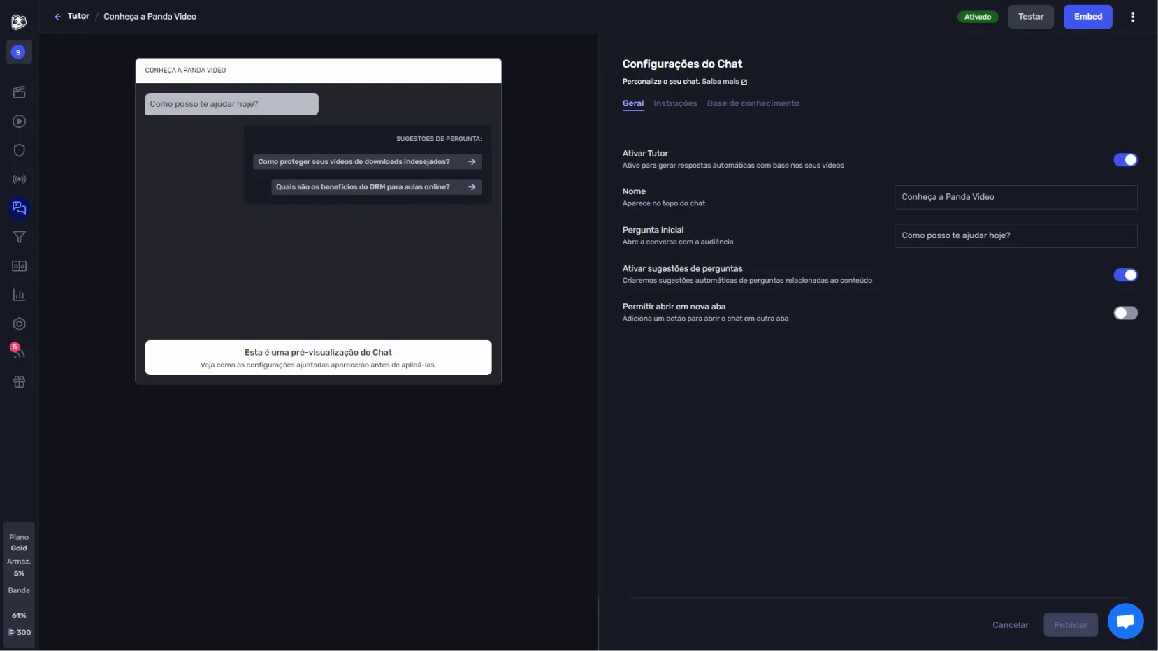Open the shield security icon in sidebar
The image size is (1158, 651).
coord(19,150)
